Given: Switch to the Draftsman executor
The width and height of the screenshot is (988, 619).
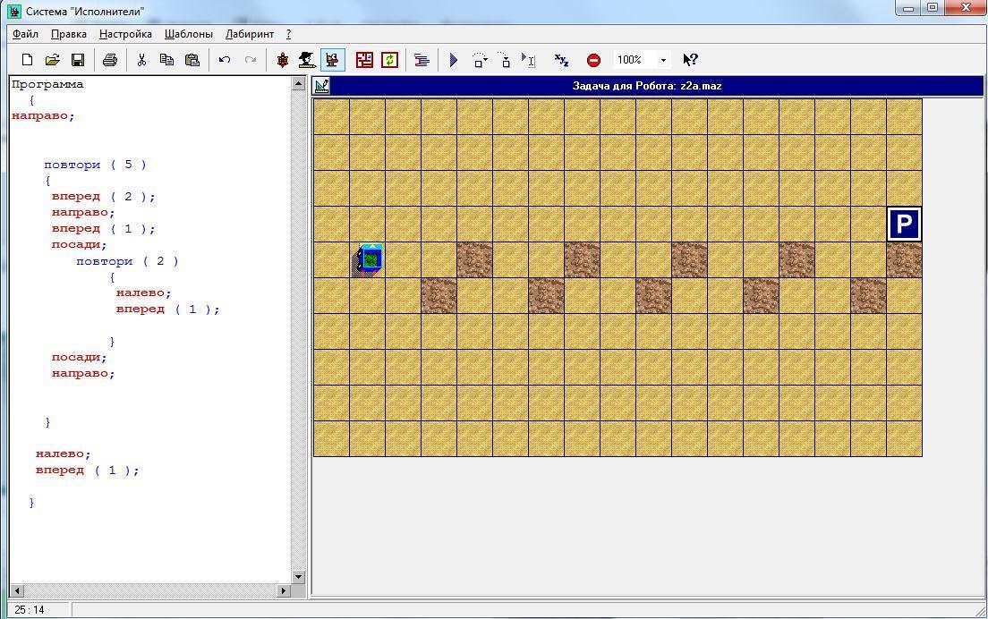Looking at the screenshot, I should click(x=307, y=60).
